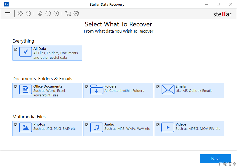Toggle the Office Documents checkbox
Screen dimensions: 237x167
[16, 87]
